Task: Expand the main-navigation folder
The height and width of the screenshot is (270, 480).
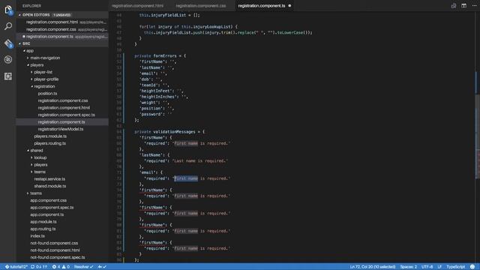Action: coord(45,58)
